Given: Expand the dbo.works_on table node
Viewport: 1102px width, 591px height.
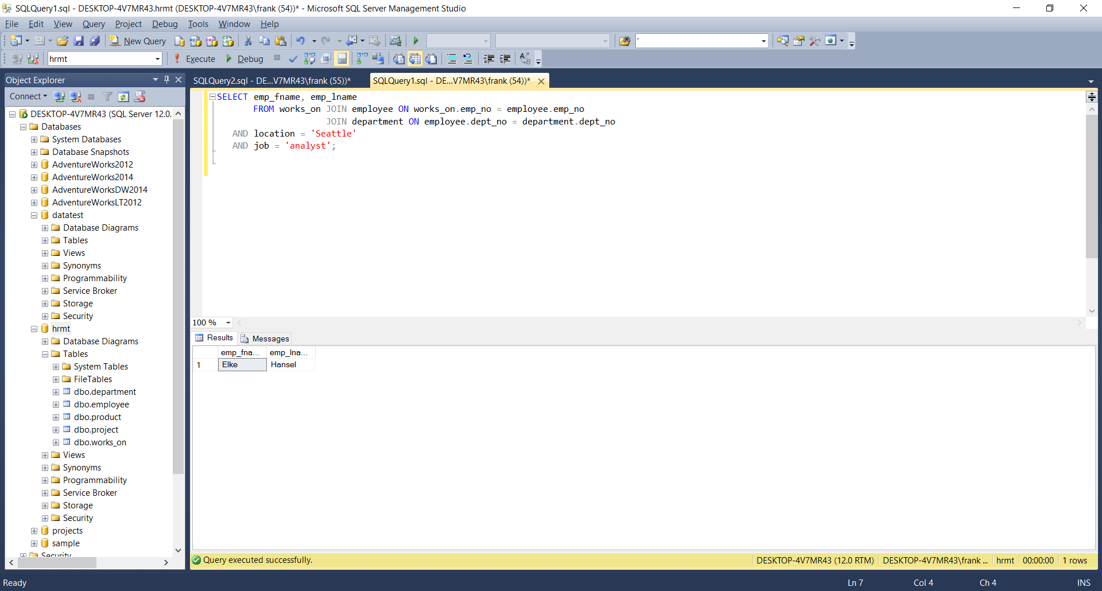Looking at the screenshot, I should [x=56, y=442].
